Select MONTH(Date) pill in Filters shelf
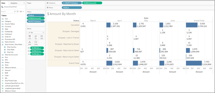 click(x=36, y=22)
